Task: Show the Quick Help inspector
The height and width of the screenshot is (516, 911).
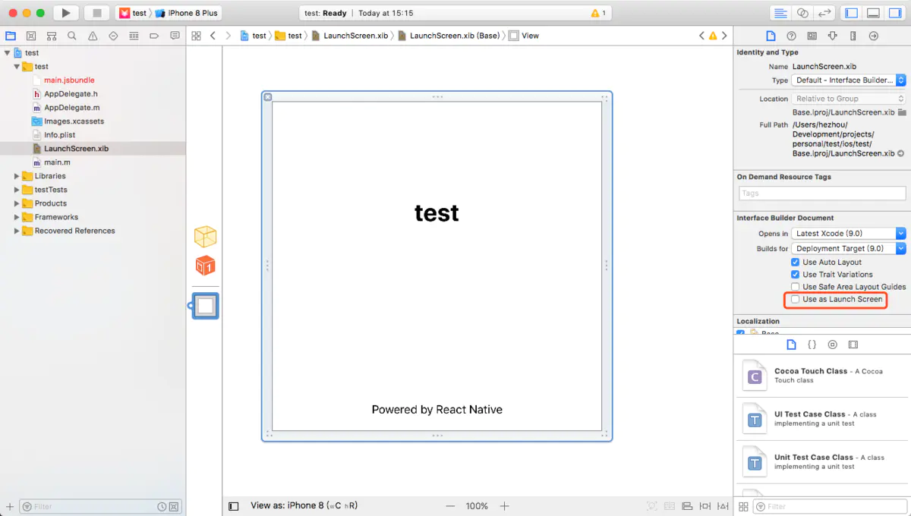Action: (x=791, y=36)
